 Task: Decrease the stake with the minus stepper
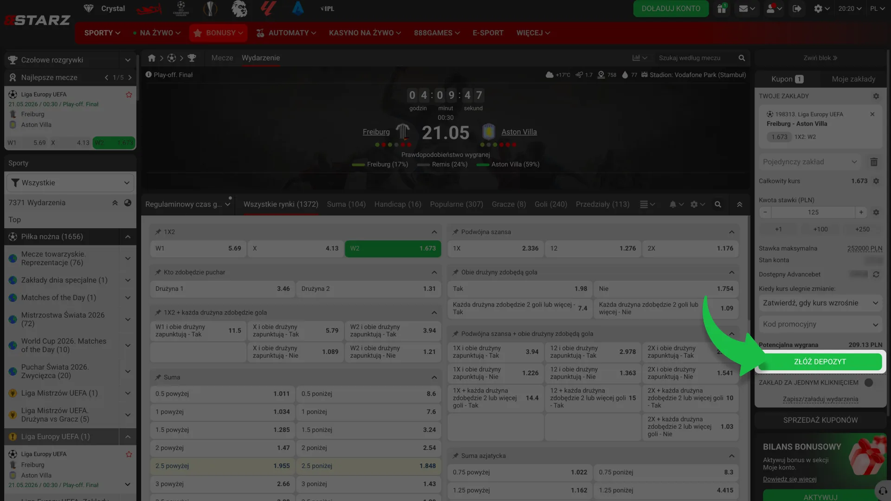(765, 212)
